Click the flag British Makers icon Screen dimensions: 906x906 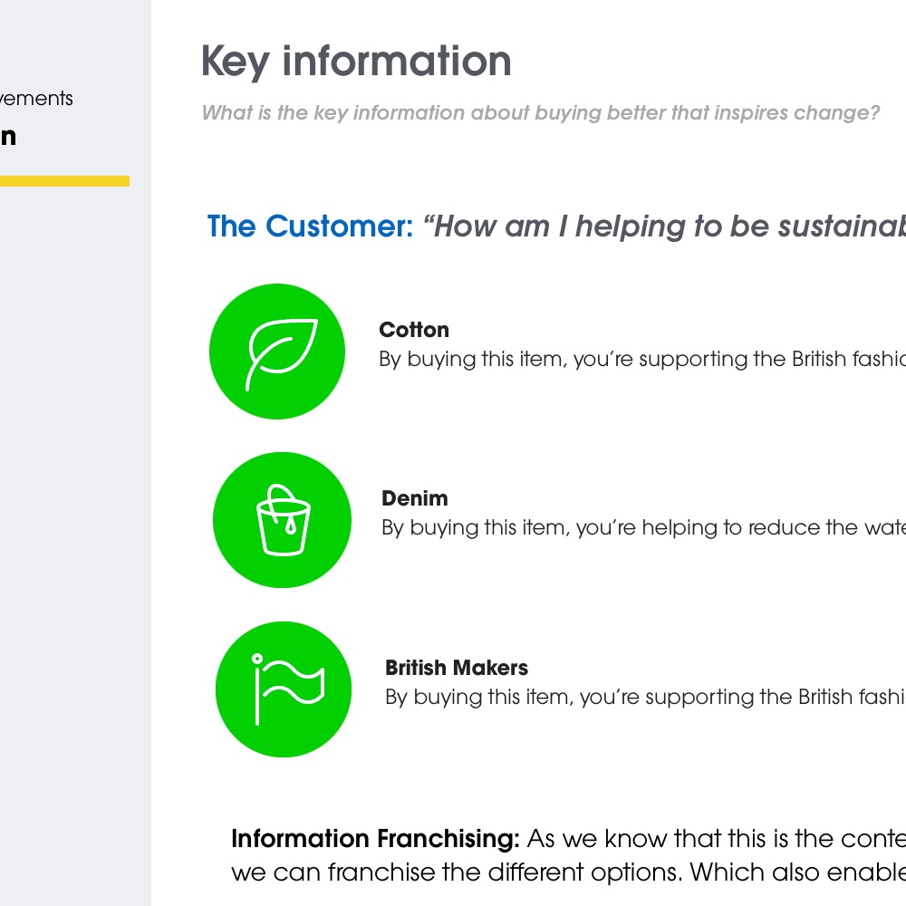pos(284,689)
